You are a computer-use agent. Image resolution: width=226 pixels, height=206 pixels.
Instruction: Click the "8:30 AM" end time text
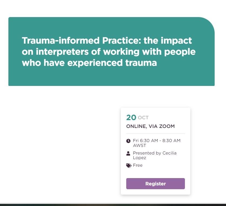tap(171, 140)
